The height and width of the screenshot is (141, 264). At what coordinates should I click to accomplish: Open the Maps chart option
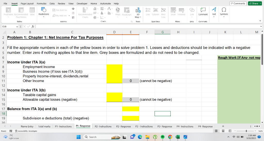click(x=118, y=12)
